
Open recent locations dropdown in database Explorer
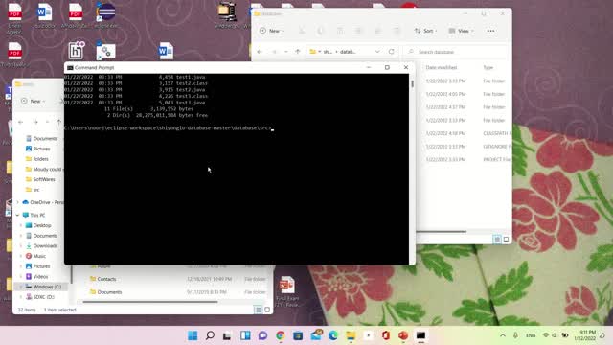point(286,52)
